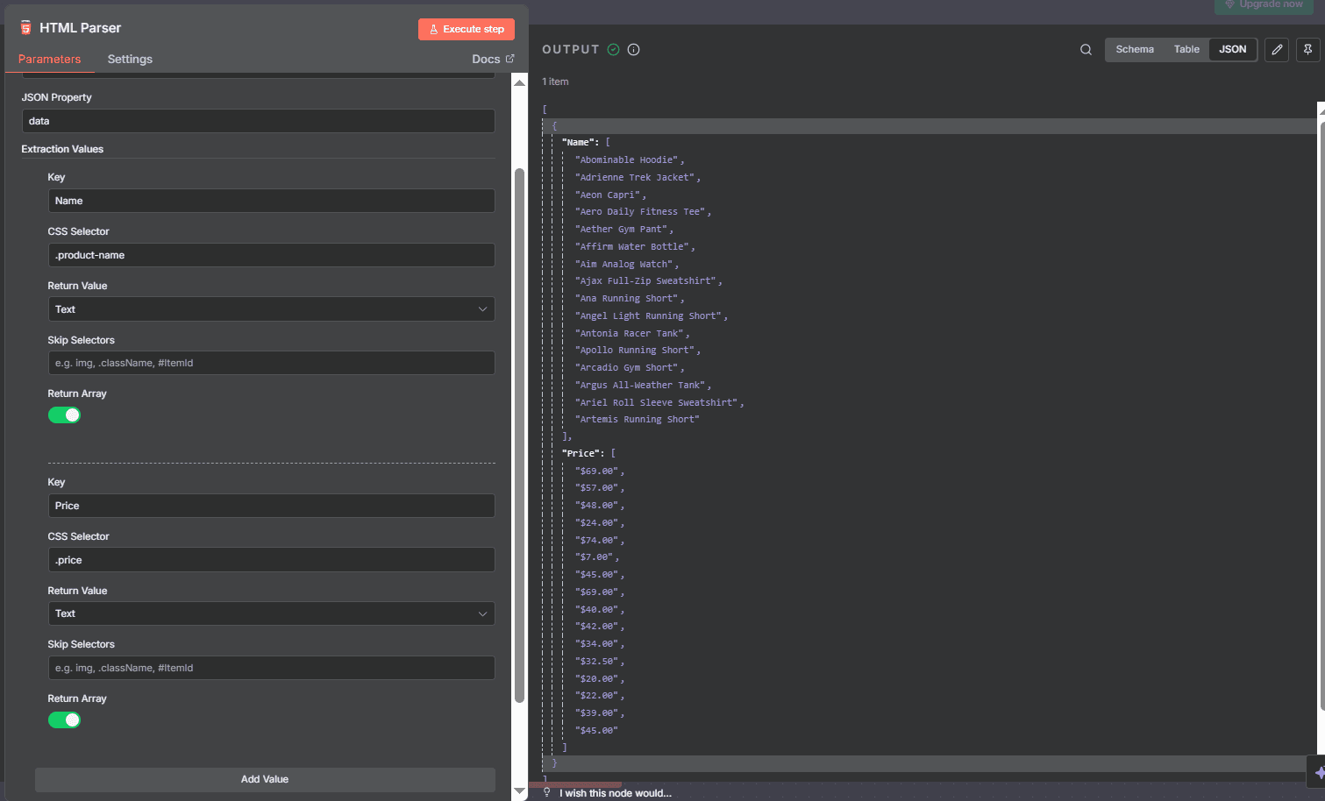Viewport: 1325px width, 801px height.
Task: Click the "Ariel Roll Sleeve Sweatshirt" value
Action: (x=657, y=402)
